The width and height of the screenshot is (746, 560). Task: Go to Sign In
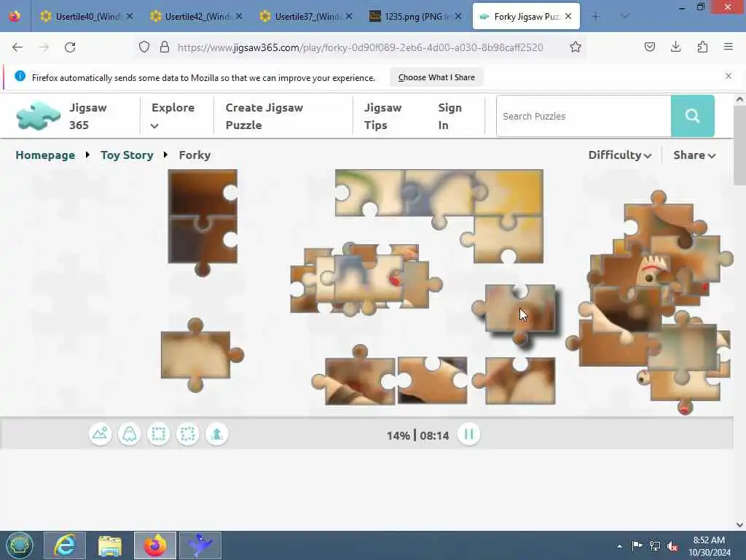tap(449, 116)
